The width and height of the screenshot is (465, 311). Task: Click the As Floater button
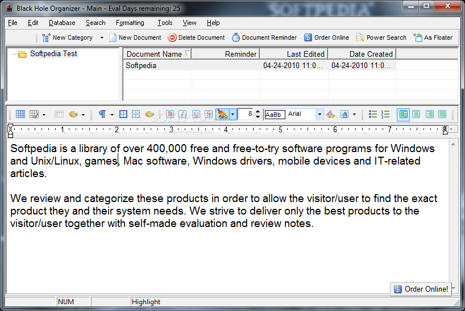[x=433, y=37]
